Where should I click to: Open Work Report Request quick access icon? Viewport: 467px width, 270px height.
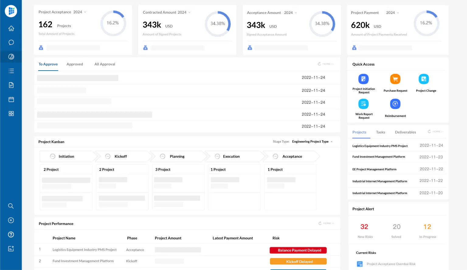pos(364,104)
